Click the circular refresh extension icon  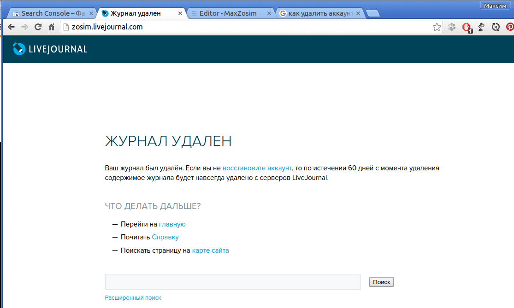pos(495,27)
